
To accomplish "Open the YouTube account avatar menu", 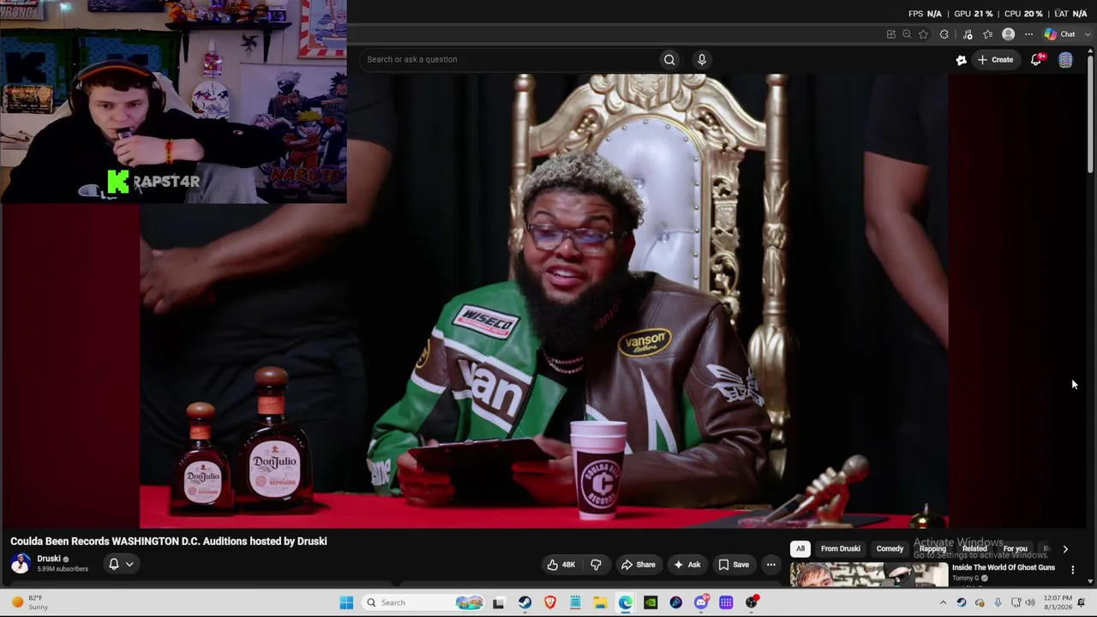I will point(1065,60).
